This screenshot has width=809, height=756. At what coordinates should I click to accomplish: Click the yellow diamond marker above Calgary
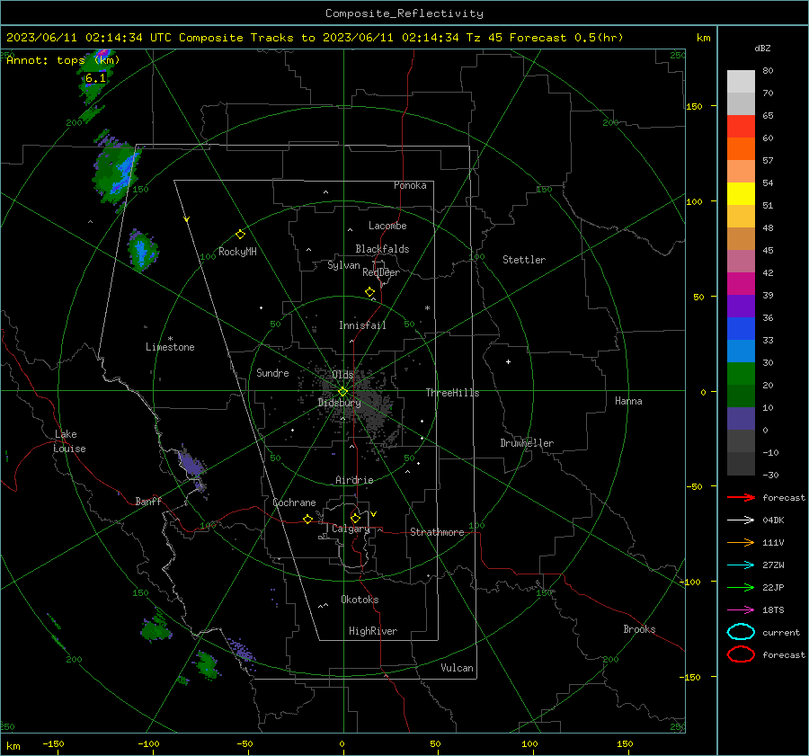[355, 518]
